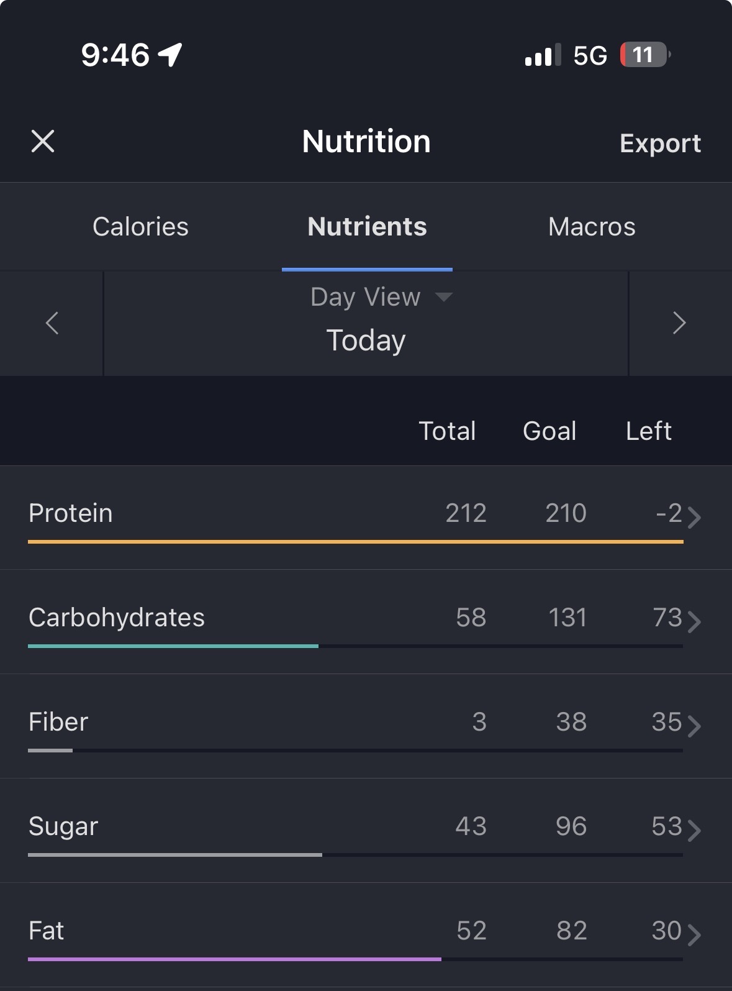Image resolution: width=732 pixels, height=991 pixels.
Task: Go to previous day with left arrow
Action: tap(52, 323)
